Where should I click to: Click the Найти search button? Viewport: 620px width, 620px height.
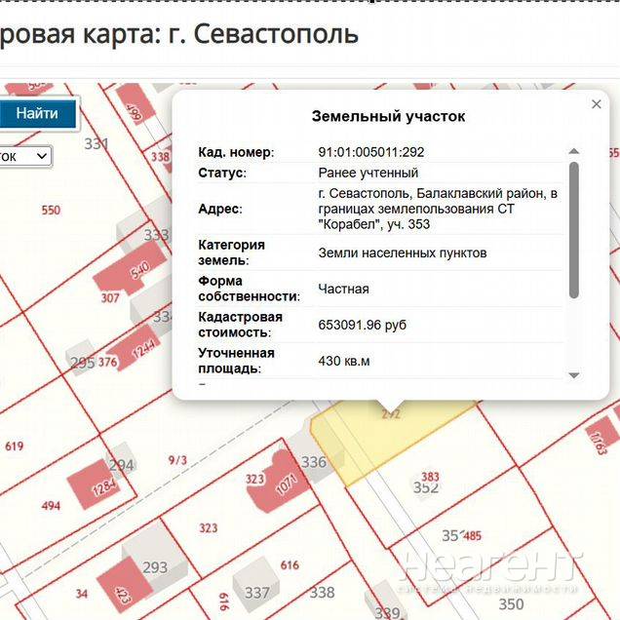tap(36, 113)
